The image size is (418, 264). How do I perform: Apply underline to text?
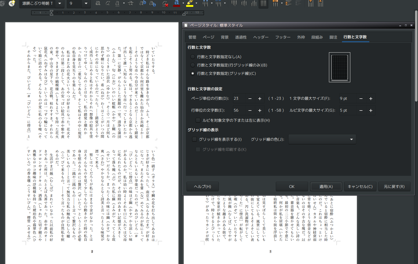(117, 3)
